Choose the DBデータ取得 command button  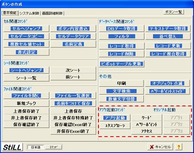pyautogui.click(x=122, y=29)
